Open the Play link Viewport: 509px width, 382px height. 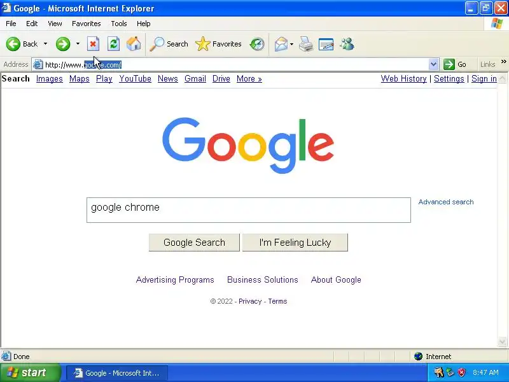pos(104,78)
